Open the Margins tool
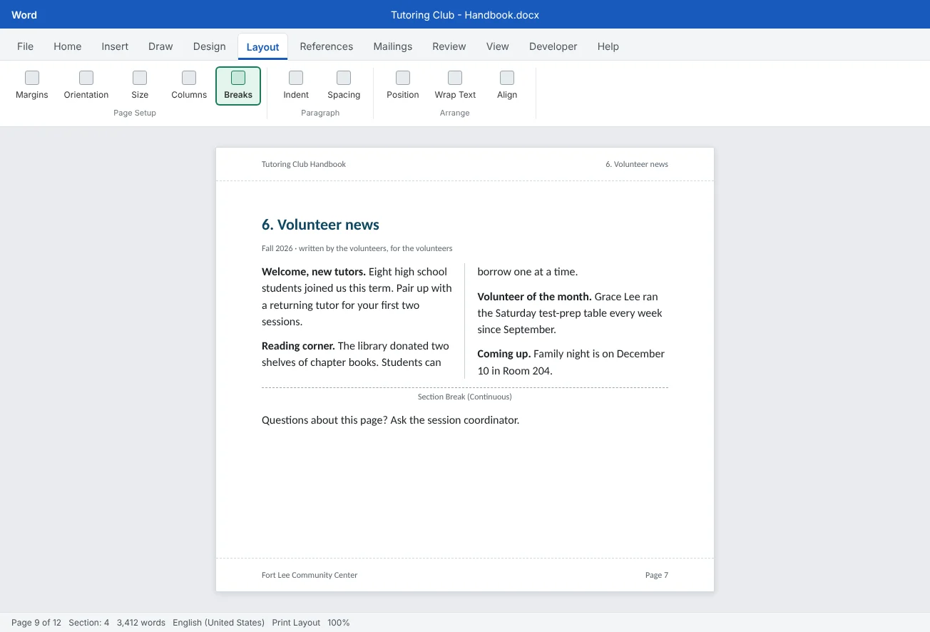Image resolution: width=930 pixels, height=632 pixels. coord(32,86)
